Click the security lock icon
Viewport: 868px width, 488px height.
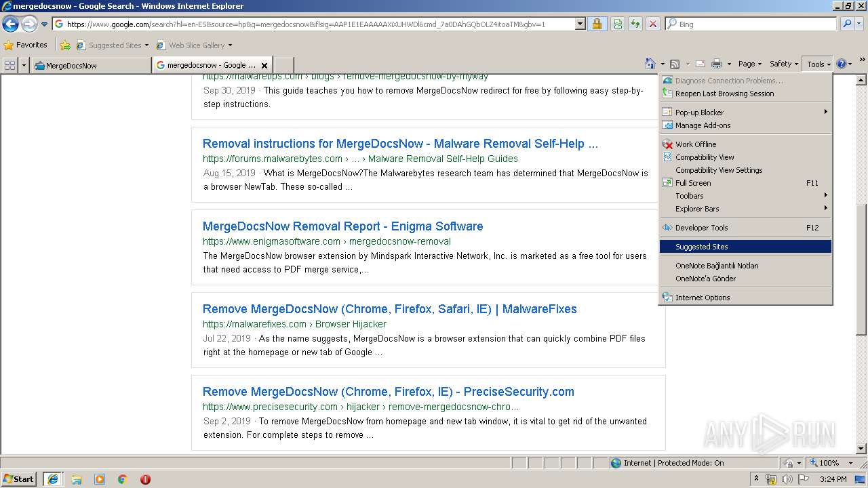[597, 24]
